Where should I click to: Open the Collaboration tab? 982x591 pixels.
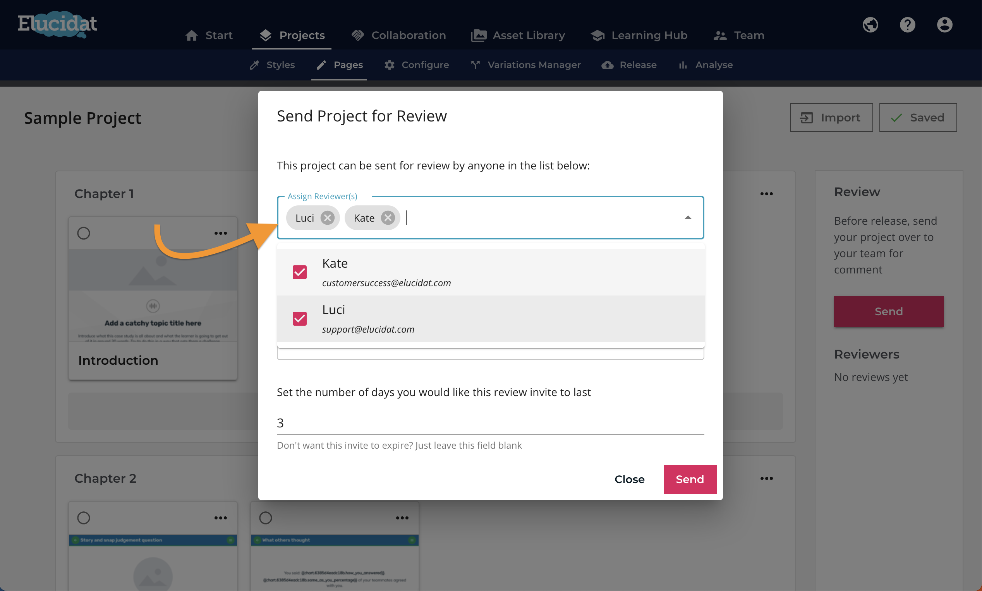pyautogui.click(x=398, y=36)
